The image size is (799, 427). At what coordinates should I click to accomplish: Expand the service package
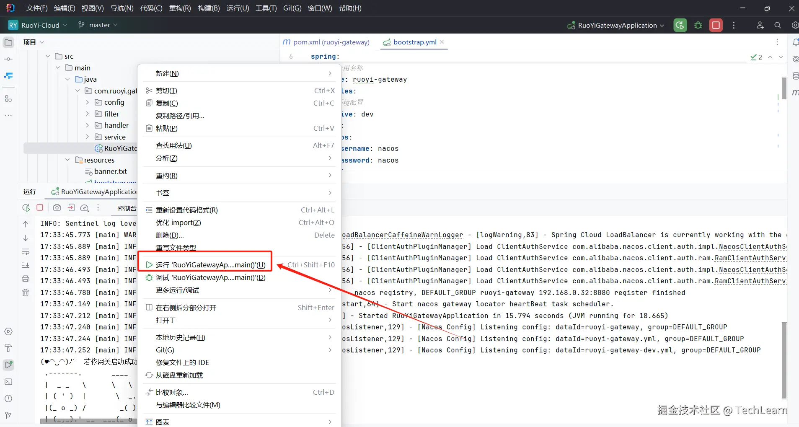coord(88,137)
